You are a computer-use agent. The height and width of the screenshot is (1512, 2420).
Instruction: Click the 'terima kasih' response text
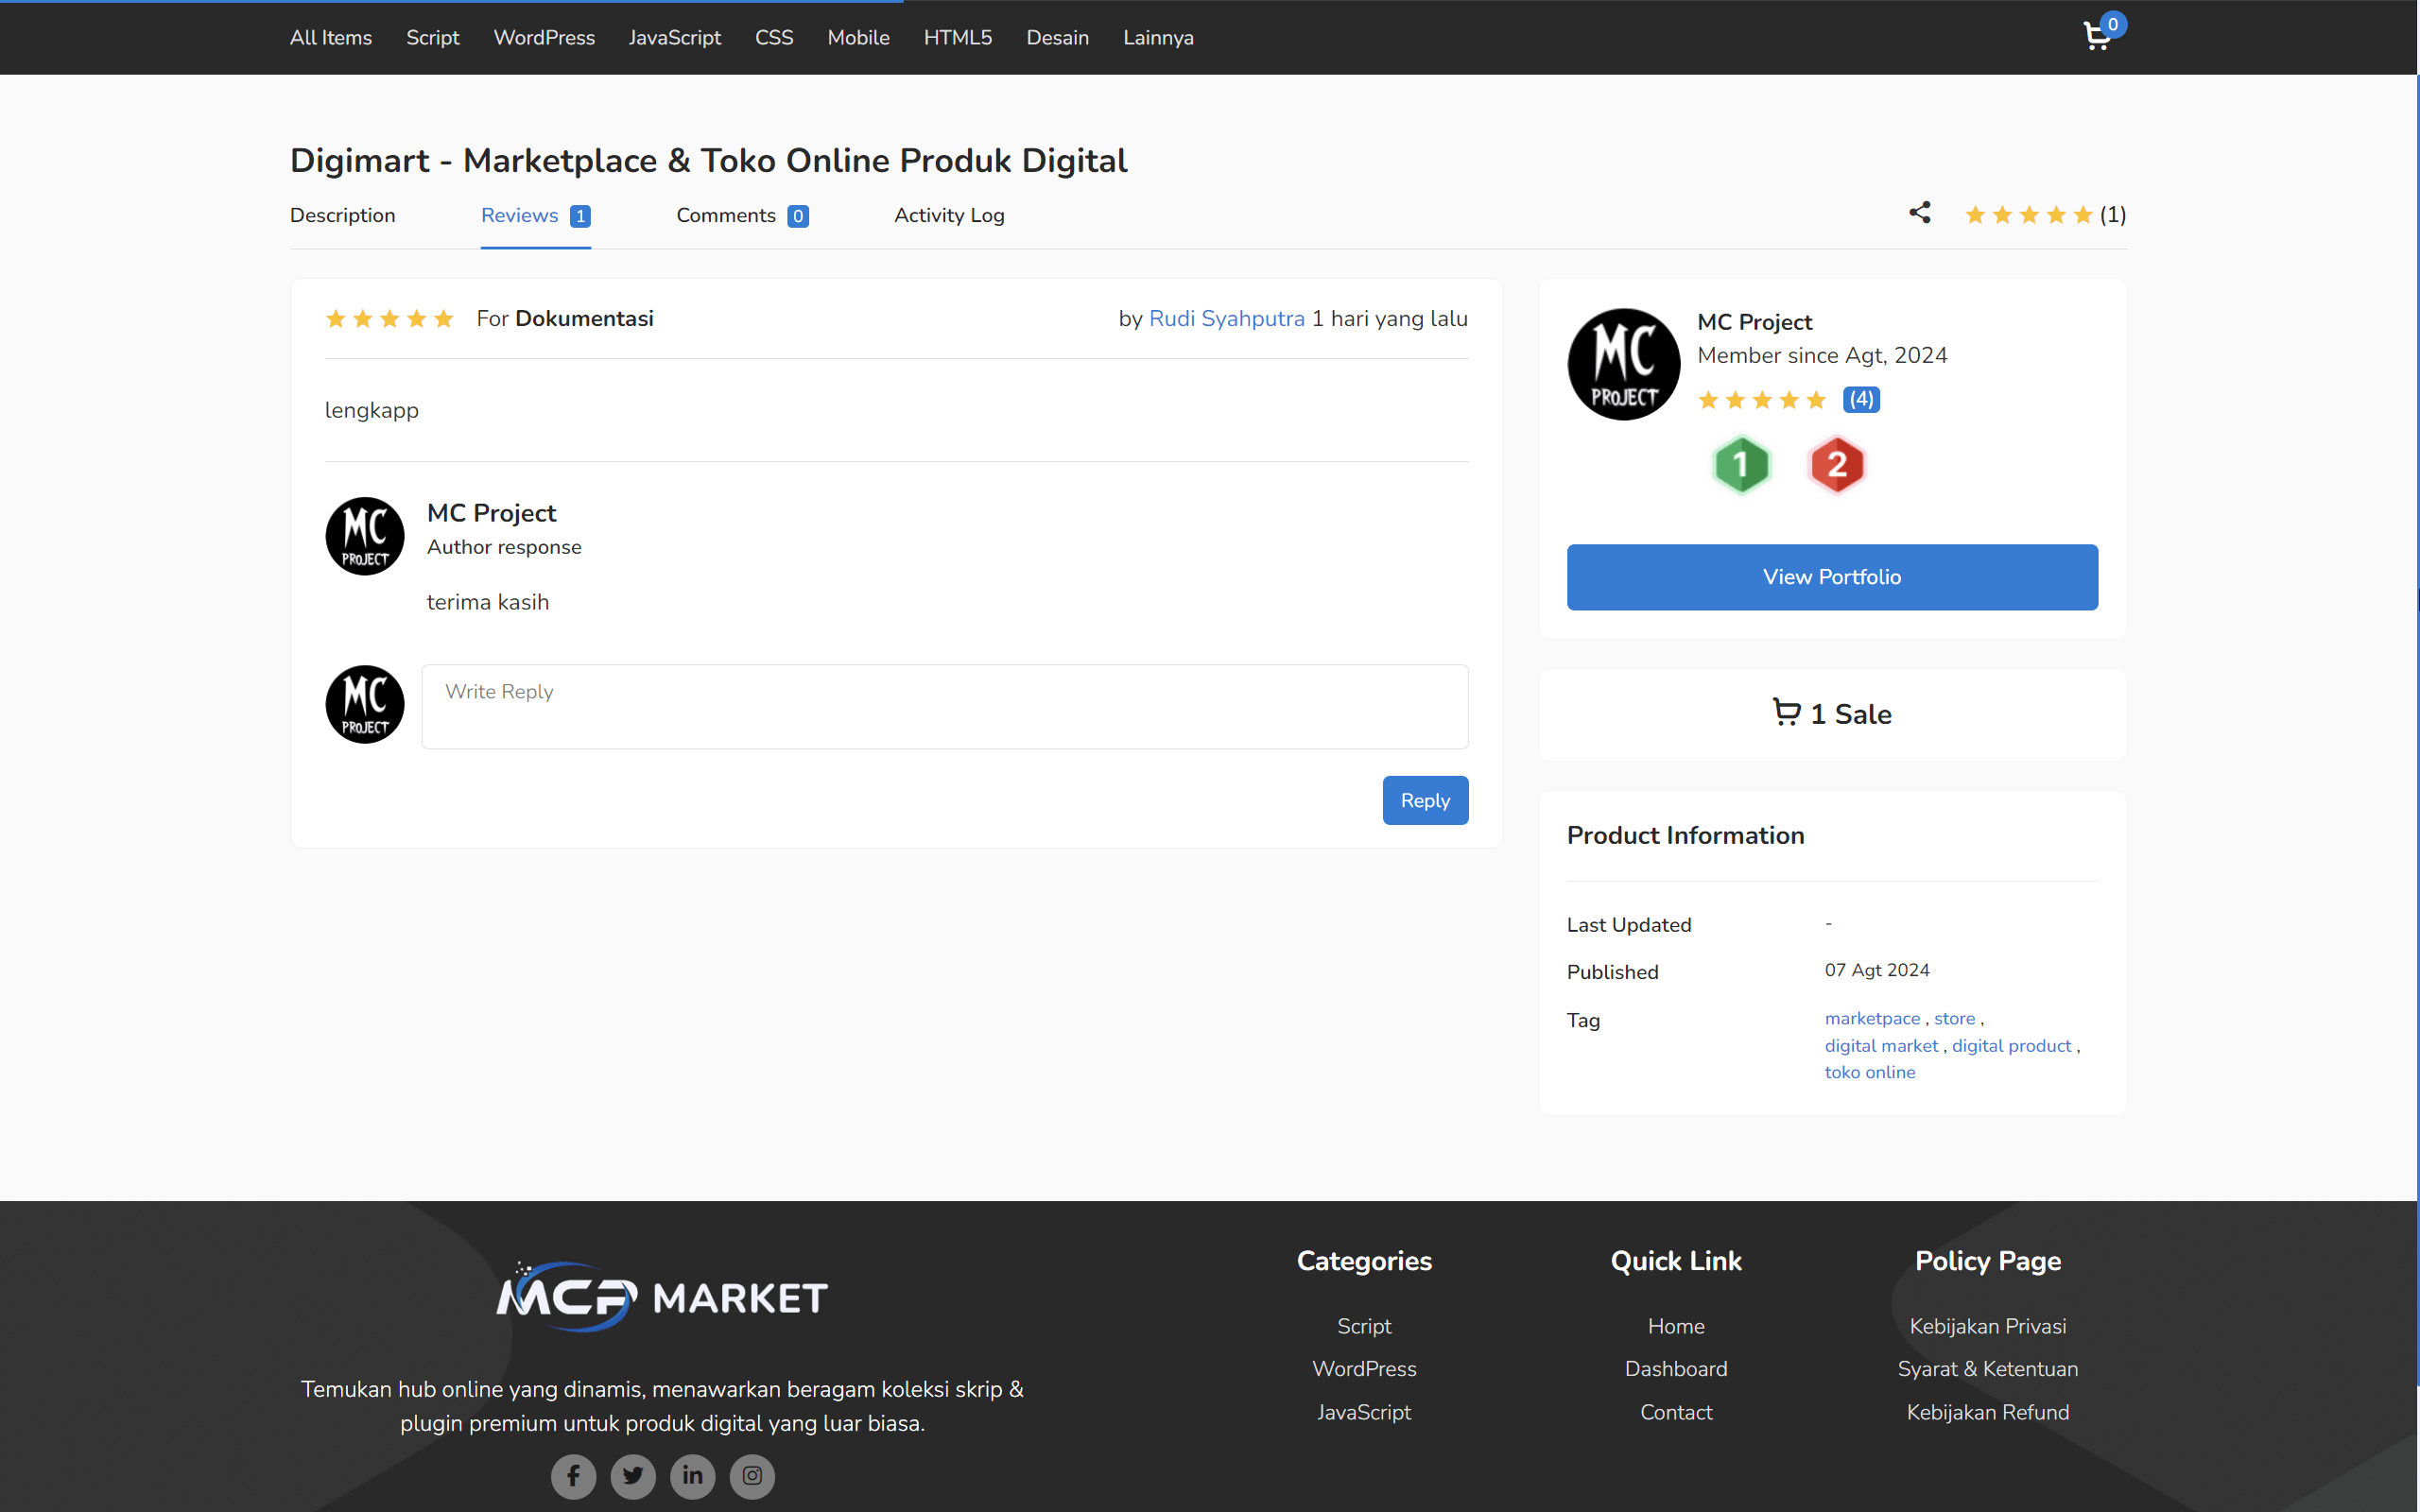click(x=488, y=602)
